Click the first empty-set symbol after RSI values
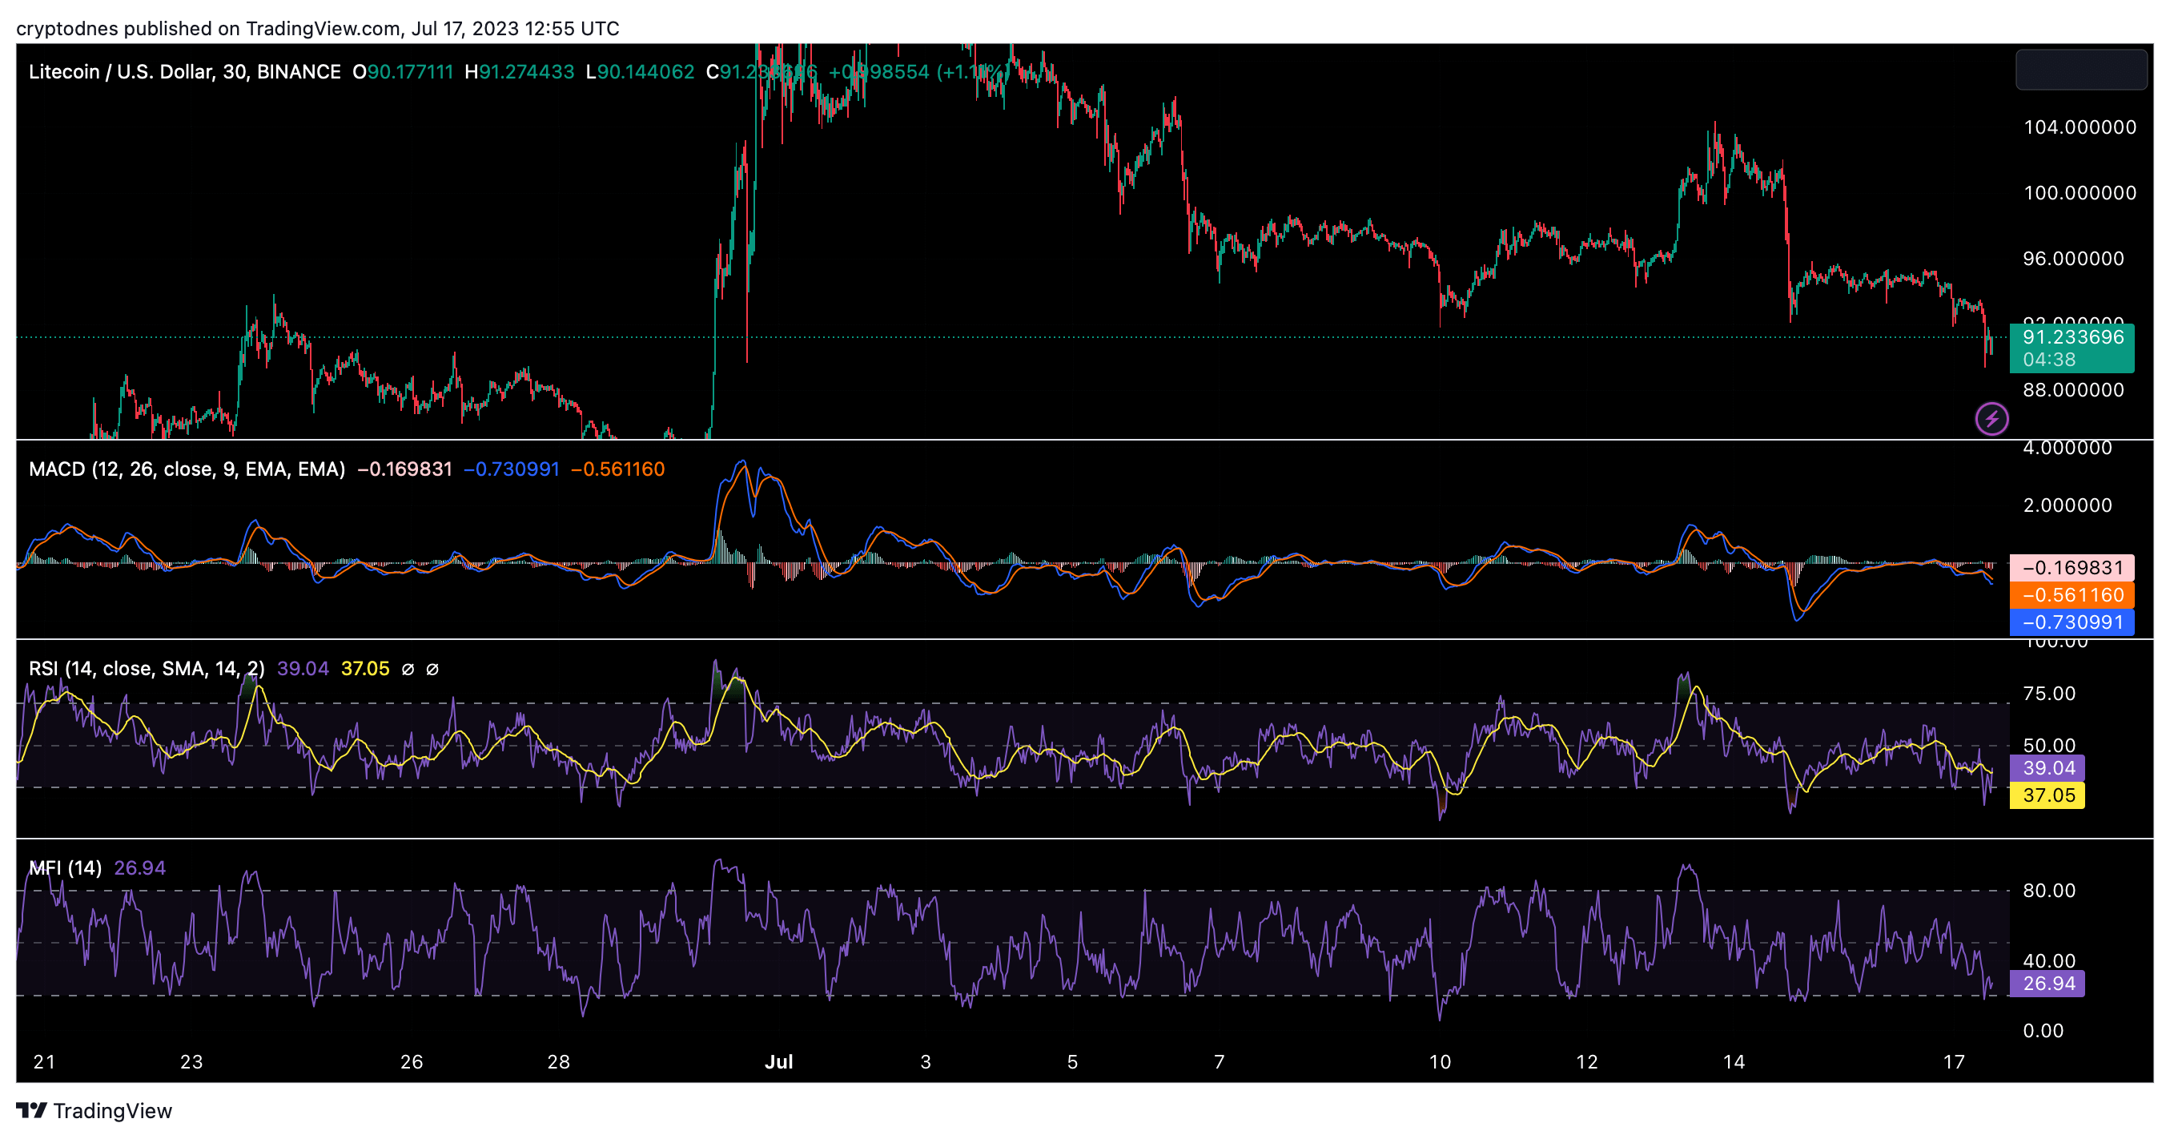2170x1139 pixels. coord(408,669)
